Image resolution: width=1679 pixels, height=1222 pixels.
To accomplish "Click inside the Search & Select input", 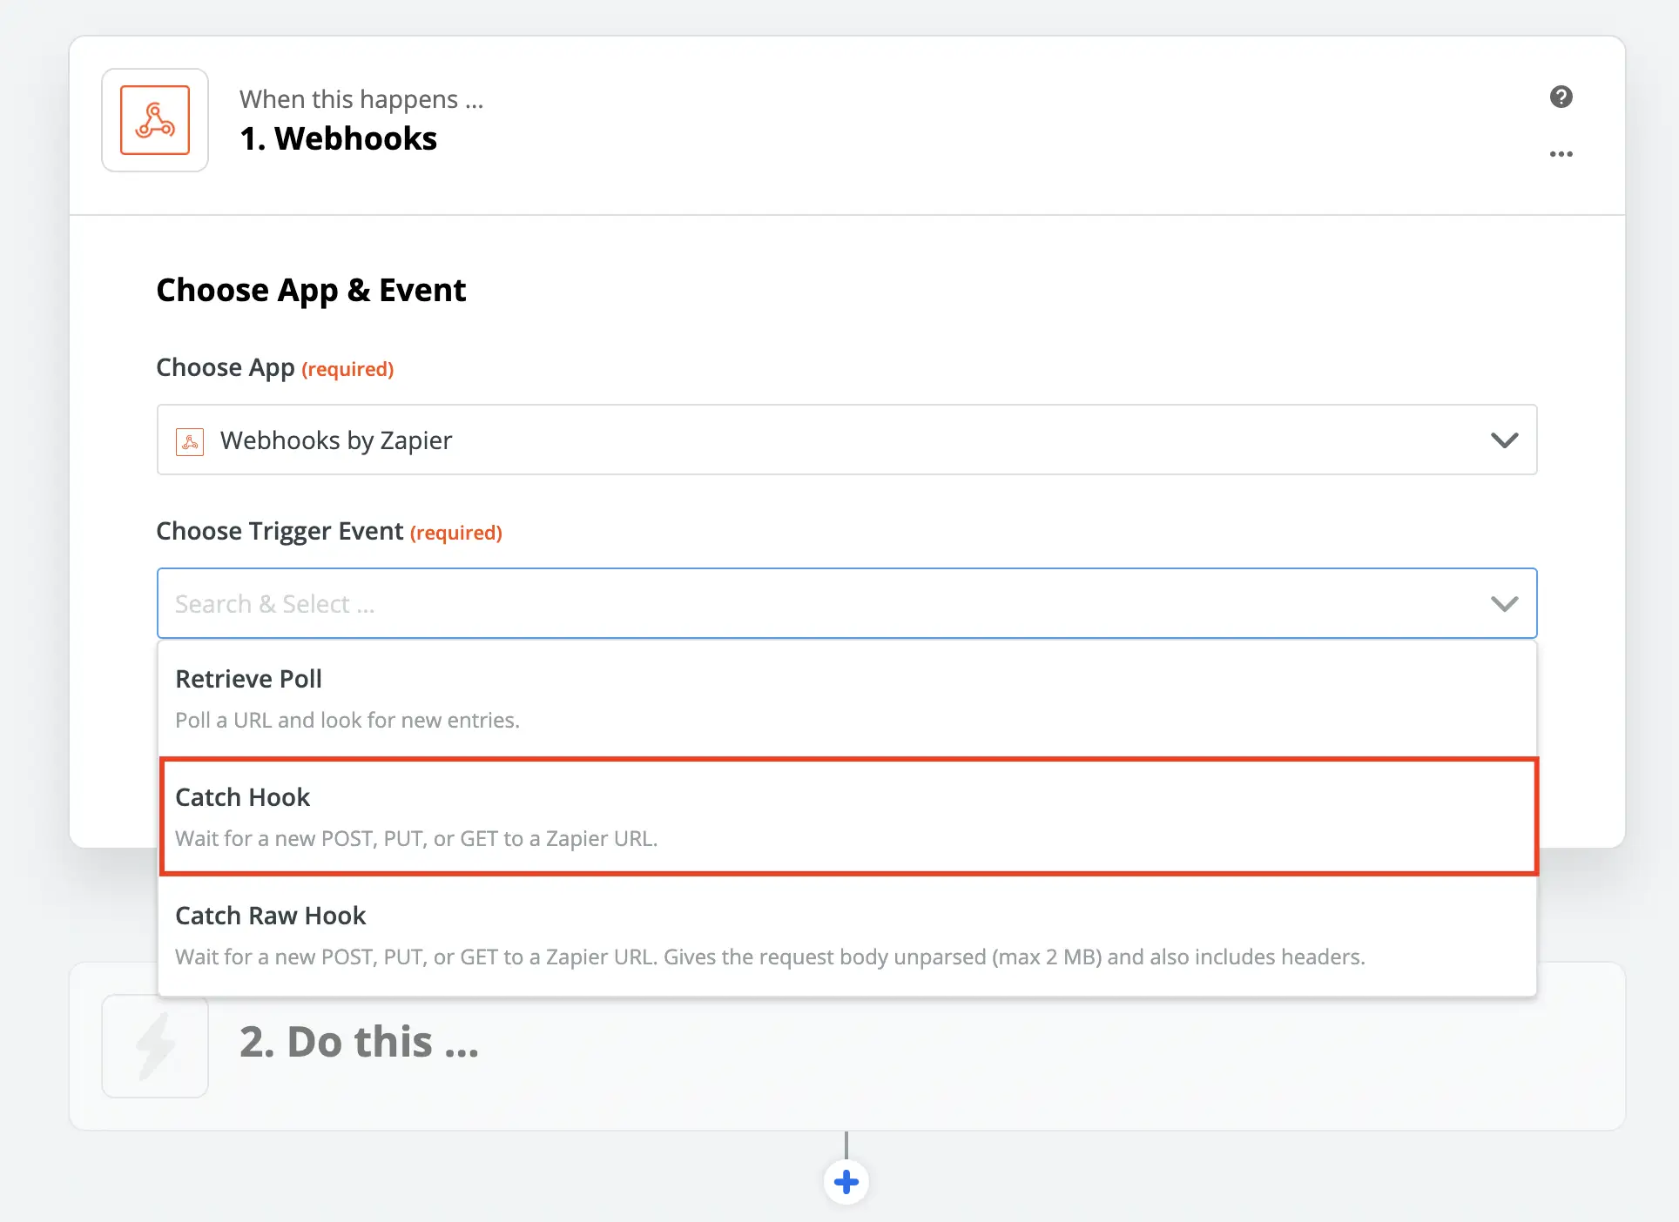I will [x=610, y=603].
